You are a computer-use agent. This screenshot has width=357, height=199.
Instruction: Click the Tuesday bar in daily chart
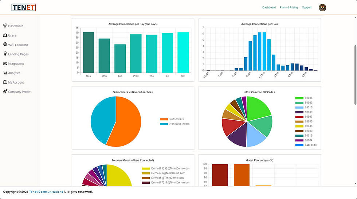point(120,59)
